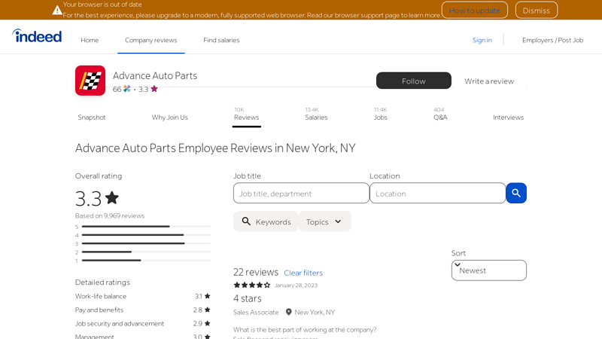
Task: Open the Find salaries nav tab
Action: (x=221, y=40)
